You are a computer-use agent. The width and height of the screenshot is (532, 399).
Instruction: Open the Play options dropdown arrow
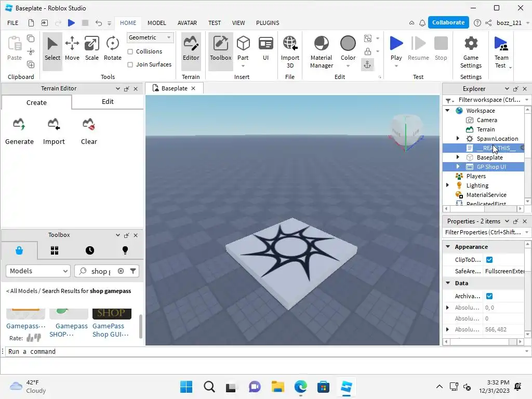(x=396, y=66)
